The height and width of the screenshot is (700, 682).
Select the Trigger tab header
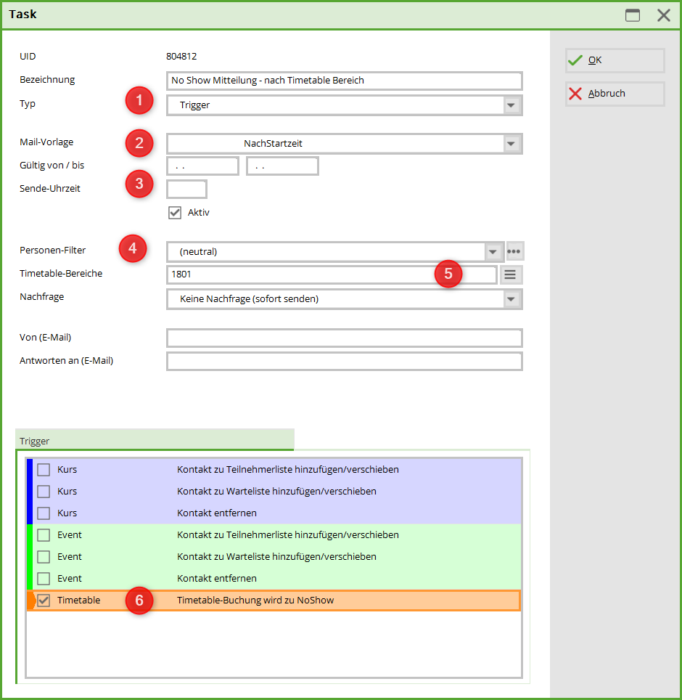point(154,440)
